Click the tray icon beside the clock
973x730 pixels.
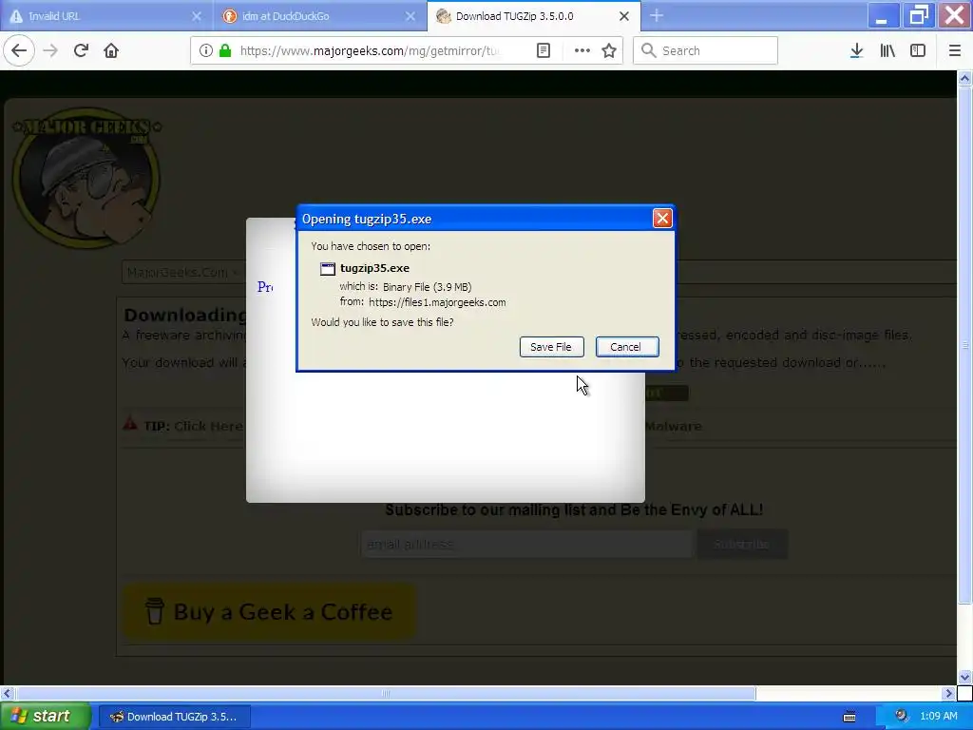901,716
